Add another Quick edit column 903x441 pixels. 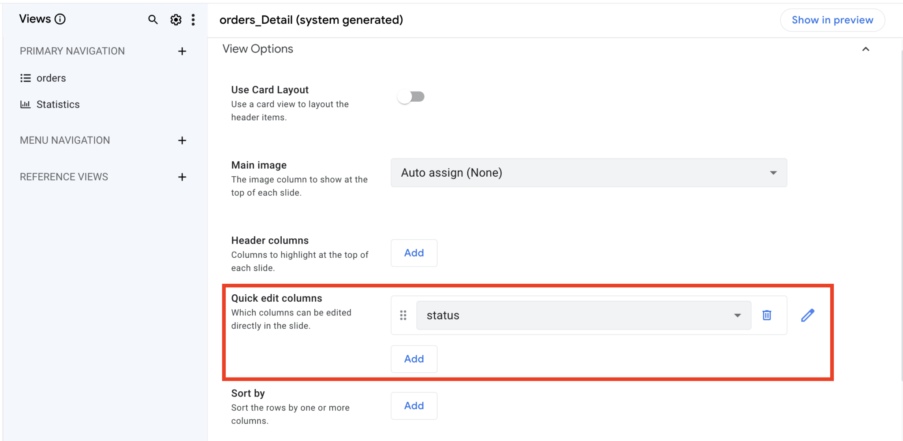(414, 359)
